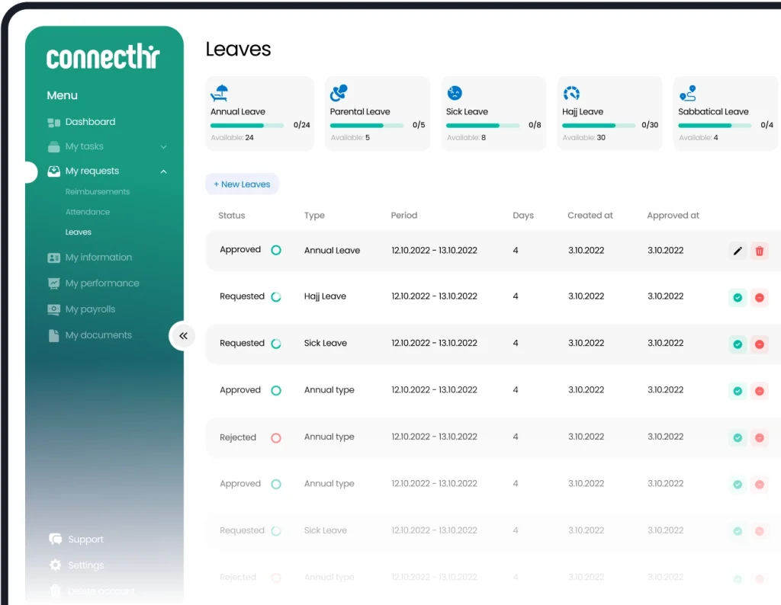Click red minus on first Approved Annual type row
Viewport: 781px width, 605px height.
click(x=760, y=391)
